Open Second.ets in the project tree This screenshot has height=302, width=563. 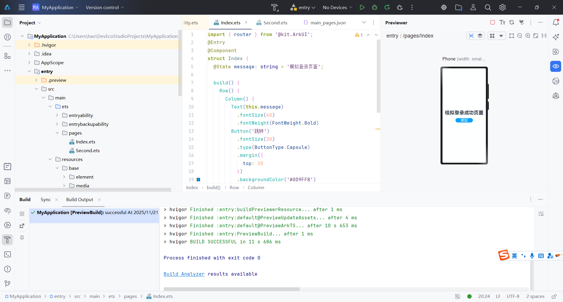[x=87, y=150]
